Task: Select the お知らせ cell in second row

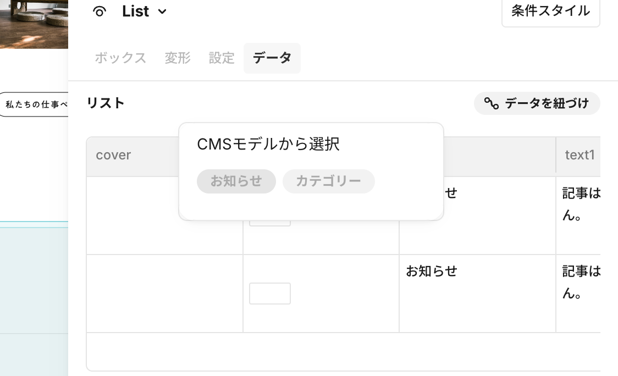Action: click(432, 272)
